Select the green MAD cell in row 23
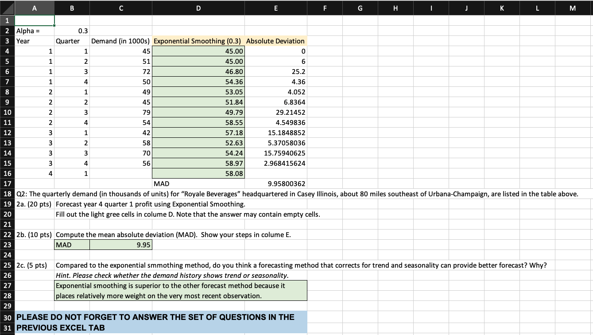593x335 pixels. point(71,245)
